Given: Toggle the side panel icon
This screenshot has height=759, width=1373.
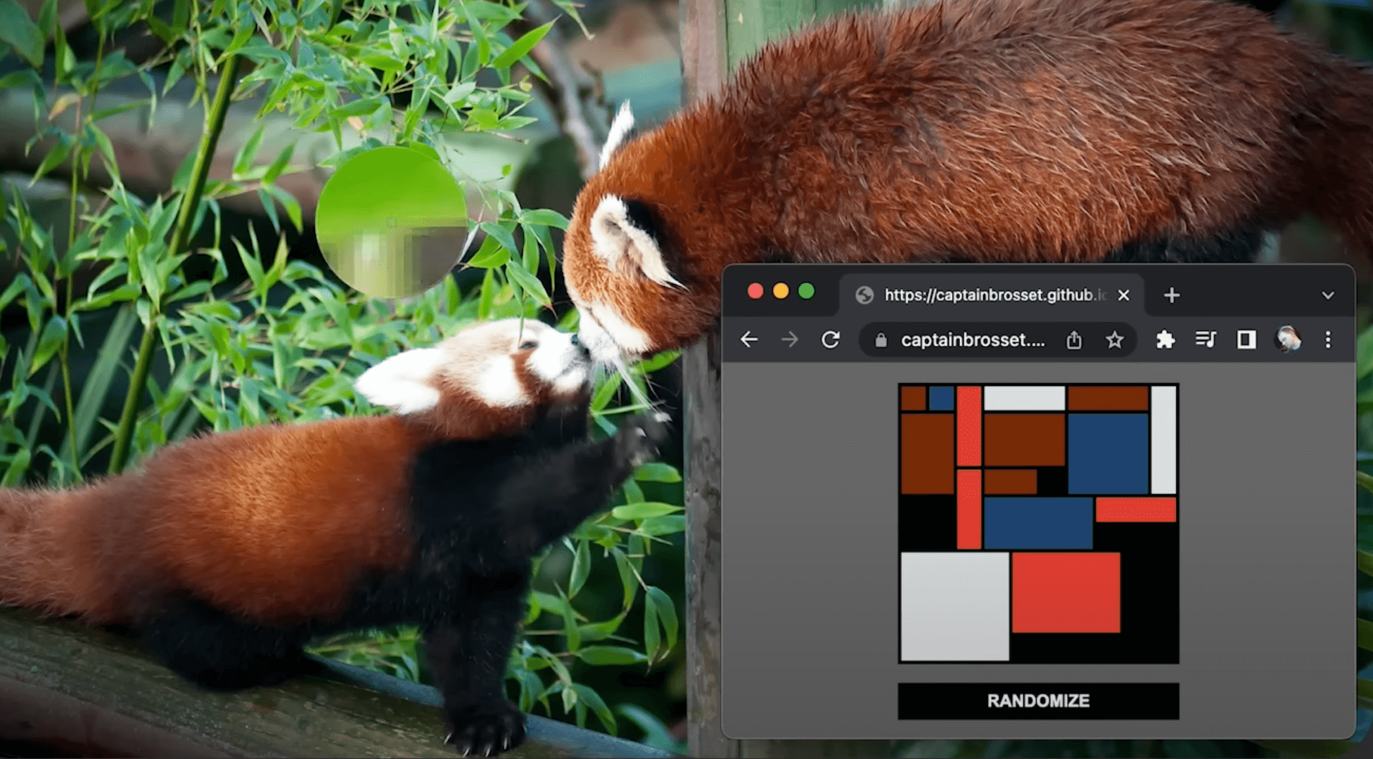Looking at the screenshot, I should pos(1246,340).
